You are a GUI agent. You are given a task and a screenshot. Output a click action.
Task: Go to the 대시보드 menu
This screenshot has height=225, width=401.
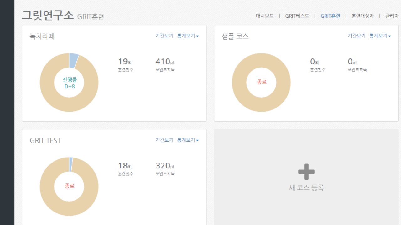coord(265,16)
